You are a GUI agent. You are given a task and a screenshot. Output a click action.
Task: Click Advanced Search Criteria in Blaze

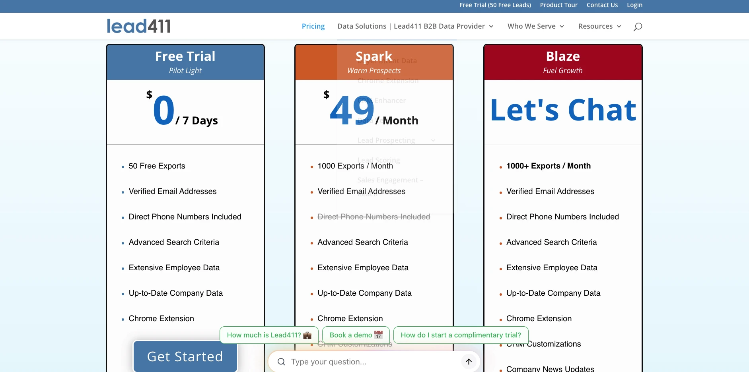[551, 242]
